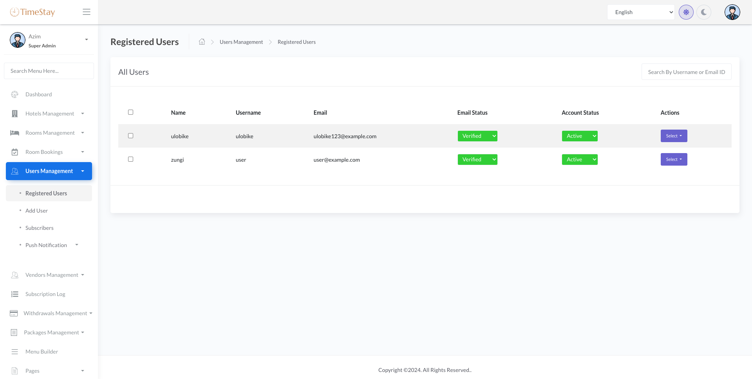Click the Search By Username or Email ID field
Viewport: 752px width, 379px height.
point(686,72)
